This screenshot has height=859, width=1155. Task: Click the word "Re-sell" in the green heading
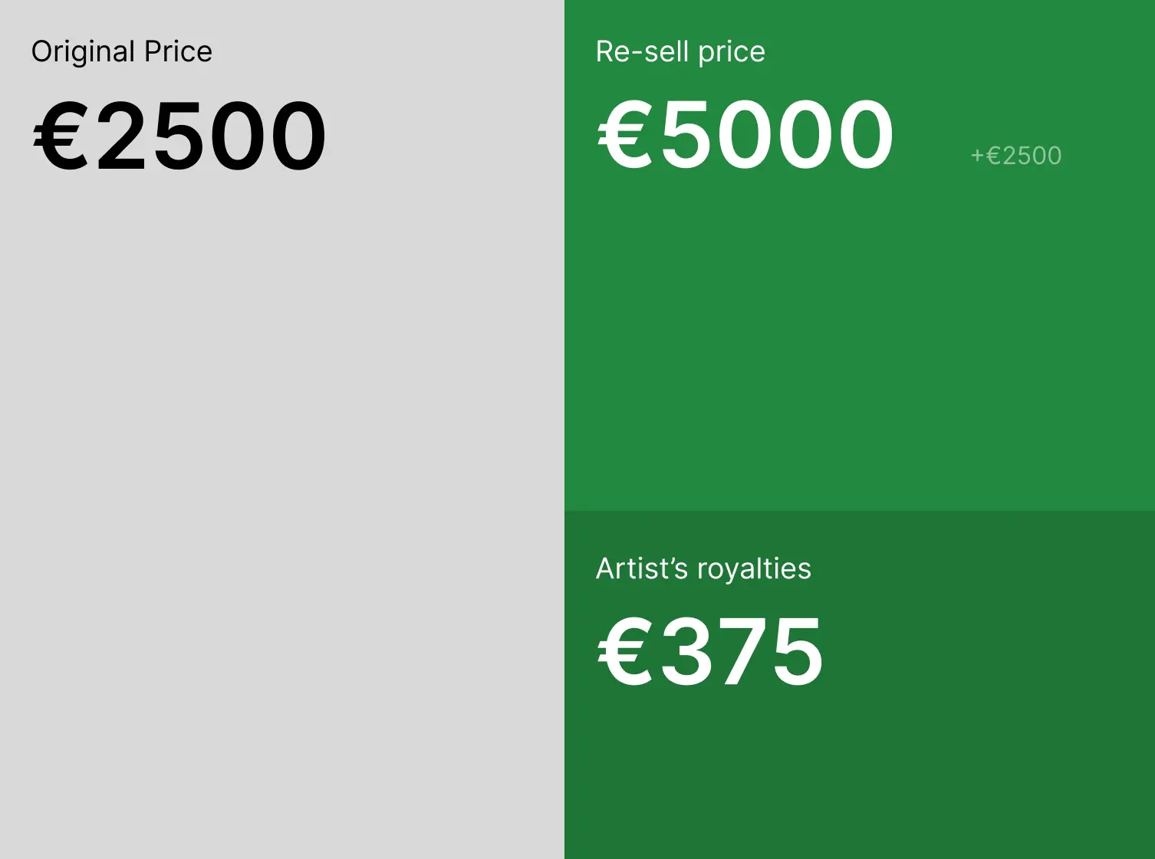click(642, 52)
